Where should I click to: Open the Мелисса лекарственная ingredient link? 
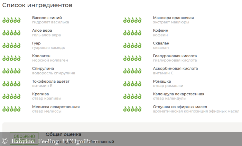pos(56,107)
